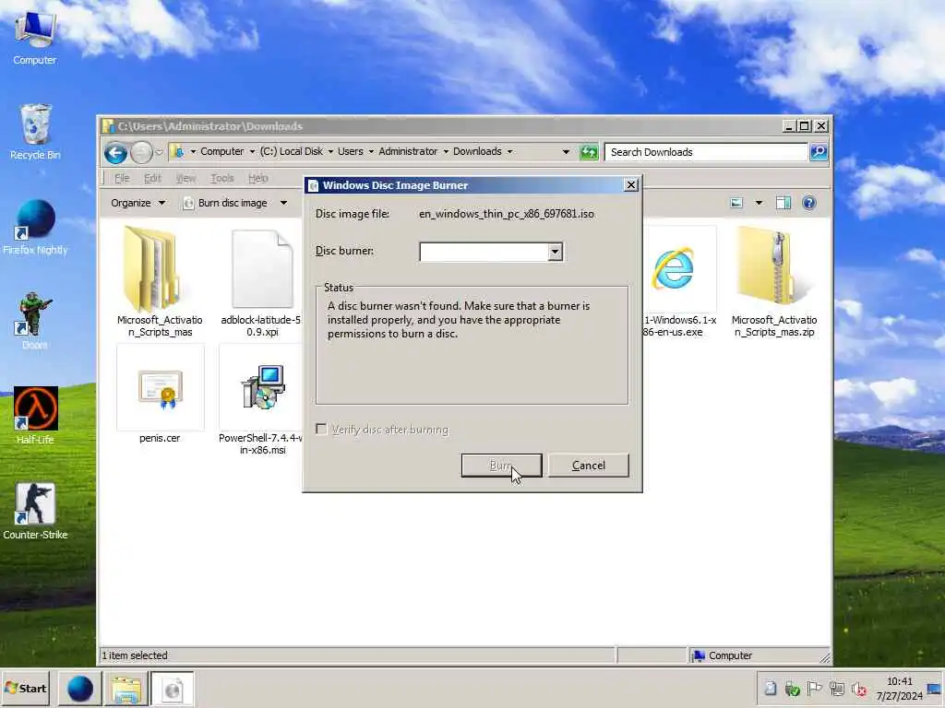
Task: Click the network tray icon
Action: click(x=836, y=688)
